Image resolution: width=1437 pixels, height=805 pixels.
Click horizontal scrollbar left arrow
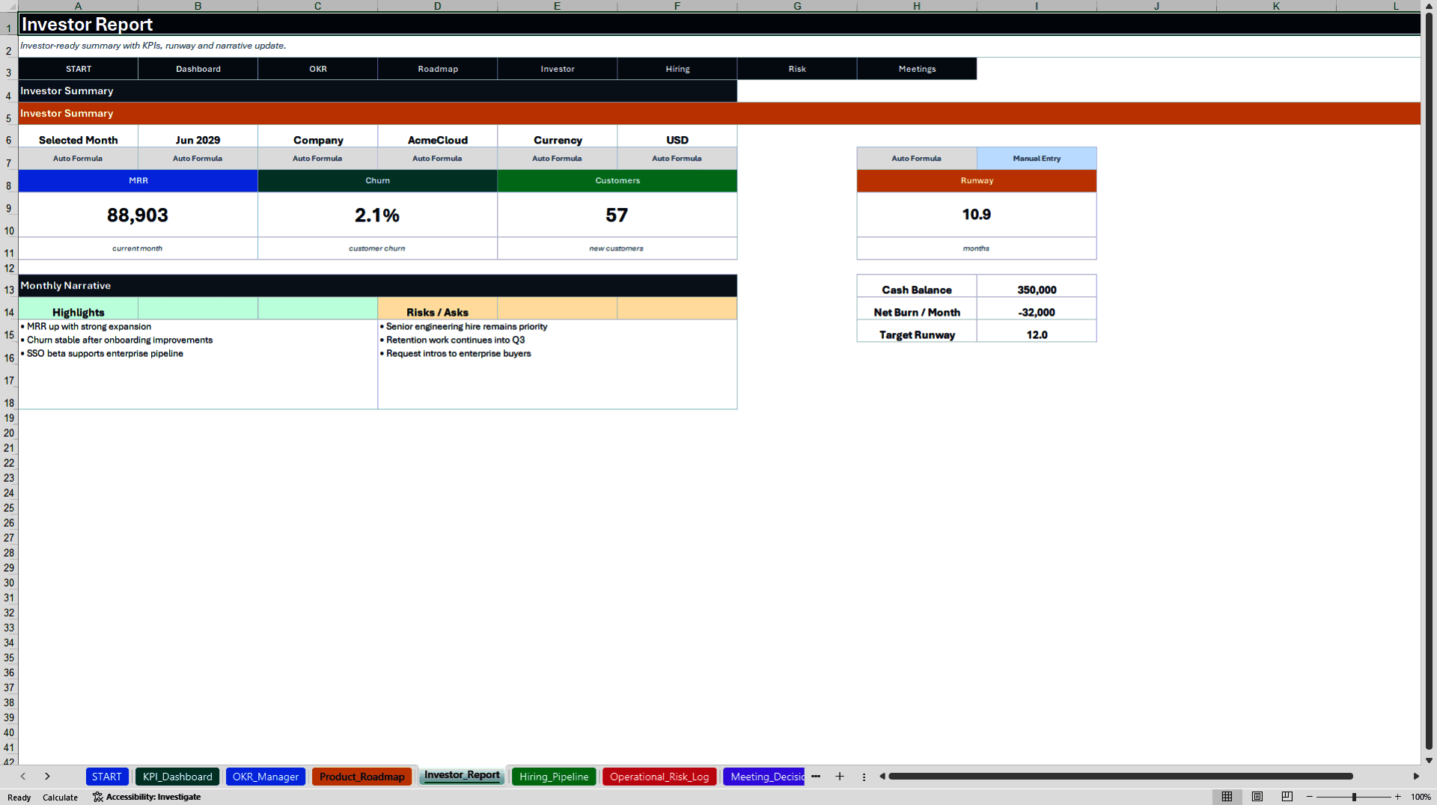[x=882, y=777]
